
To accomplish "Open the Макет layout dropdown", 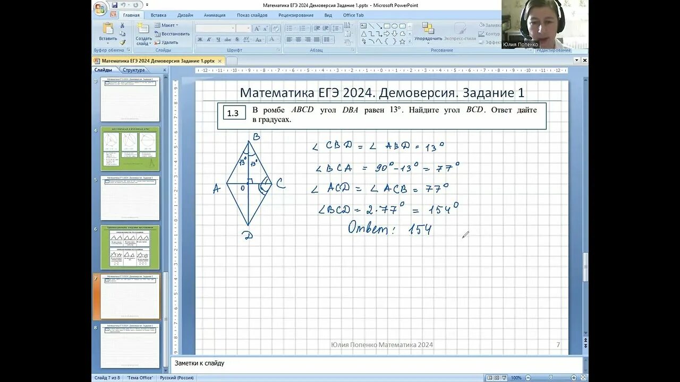I will click(x=166, y=25).
